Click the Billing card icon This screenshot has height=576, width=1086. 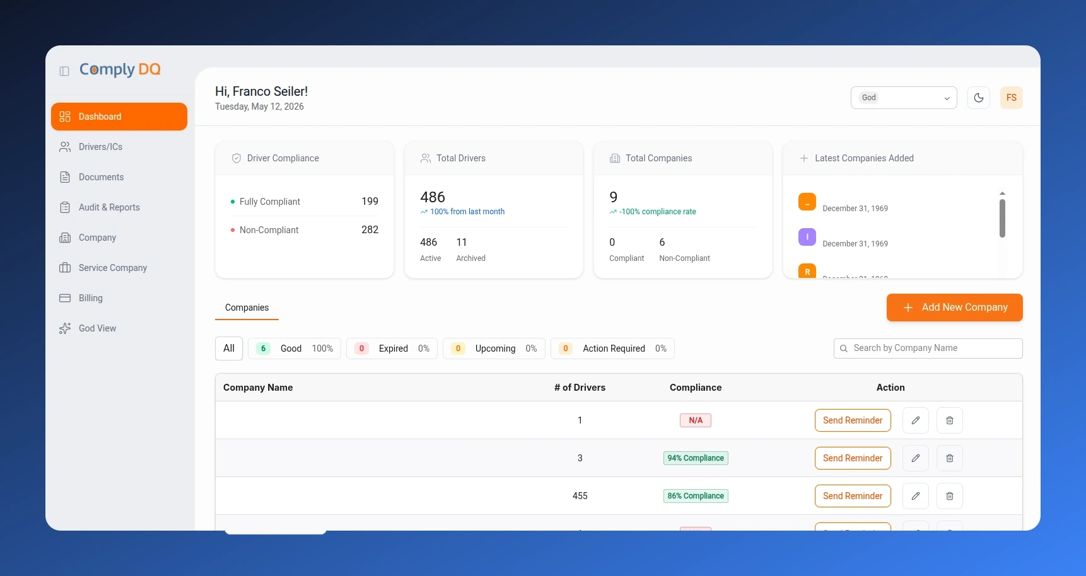65,298
